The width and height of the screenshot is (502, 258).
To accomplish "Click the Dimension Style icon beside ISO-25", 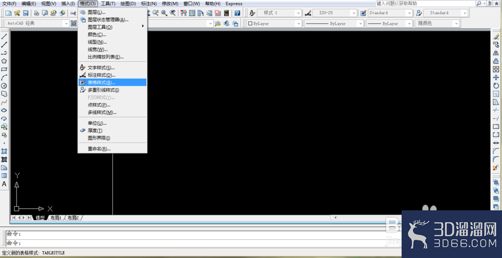I will (308, 13).
